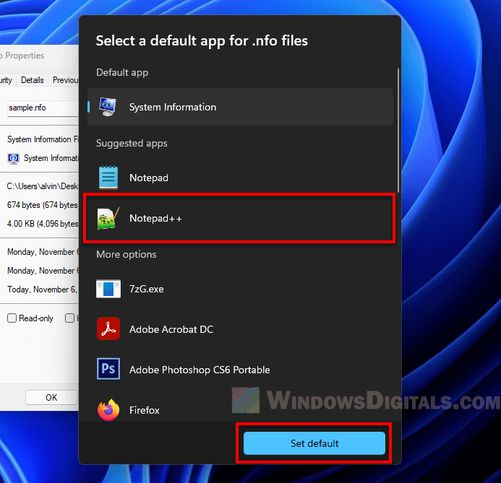Choose the Adobe Acrobat DC icon
The width and height of the screenshot is (501, 483).
tap(108, 328)
